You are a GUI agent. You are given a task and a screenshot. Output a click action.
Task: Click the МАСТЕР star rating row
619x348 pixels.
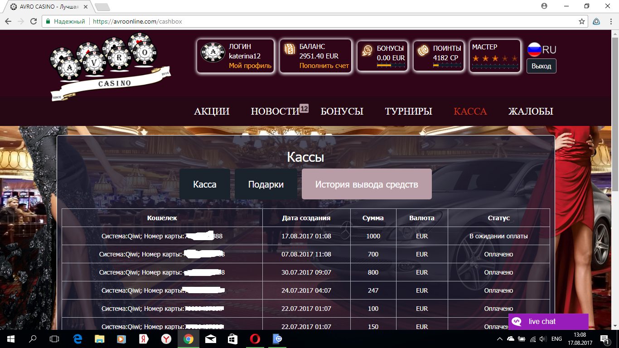pyautogui.click(x=495, y=58)
